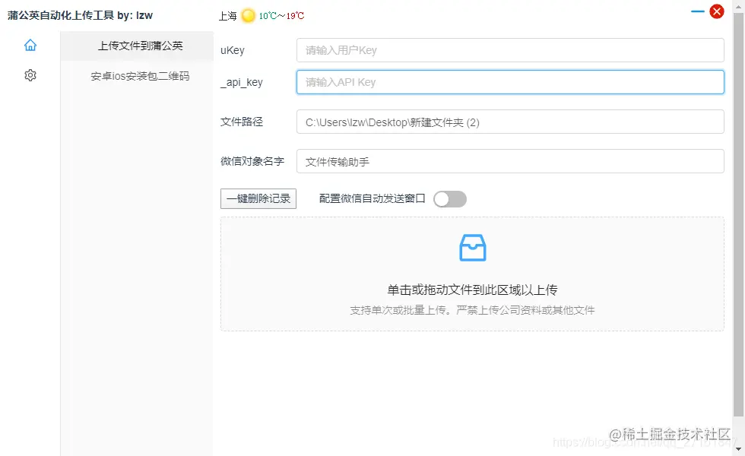Select the 文件传输助手 WeChat name field

click(x=509, y=160)
